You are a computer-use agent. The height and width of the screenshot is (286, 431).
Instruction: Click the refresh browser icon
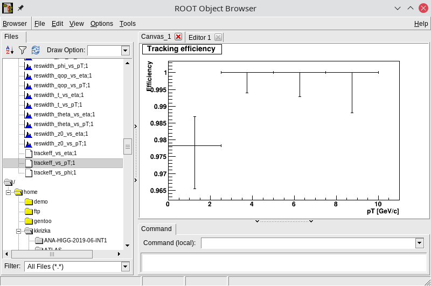coord(36,50)
